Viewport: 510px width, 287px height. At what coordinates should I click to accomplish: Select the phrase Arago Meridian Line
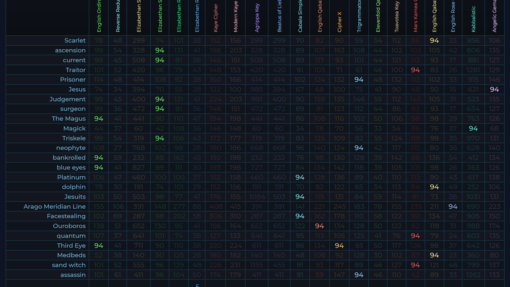[x=54, y=206]
